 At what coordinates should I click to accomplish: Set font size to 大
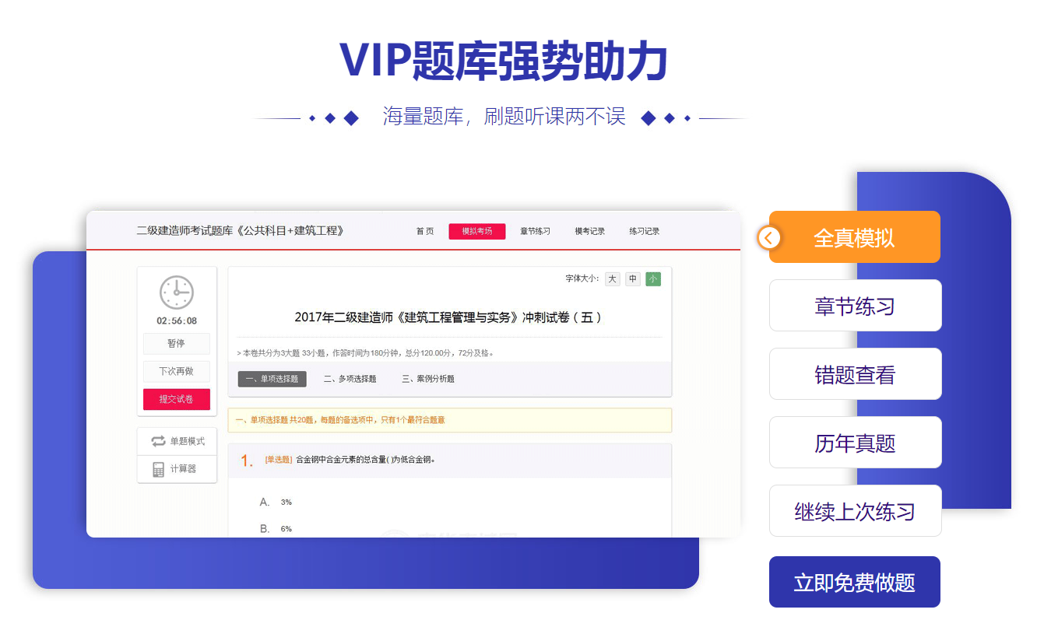[x=612, y=278]
